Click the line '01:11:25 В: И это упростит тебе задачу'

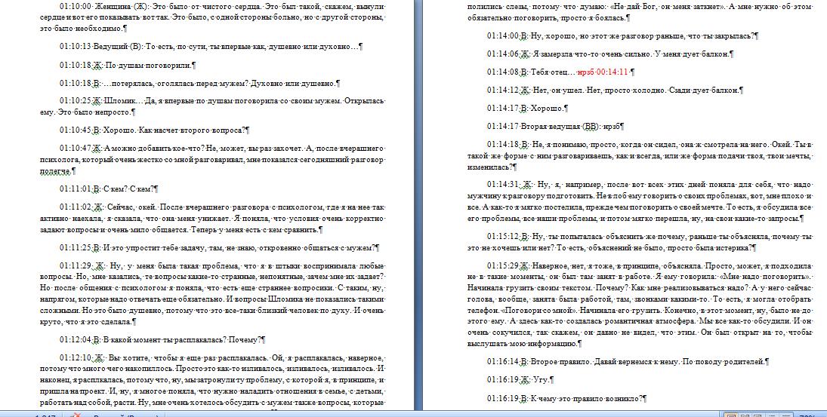tap(220, 247)
